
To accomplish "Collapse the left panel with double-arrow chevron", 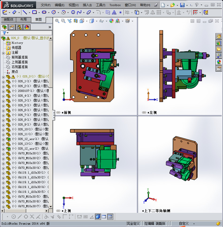I will [x=49, y=27].
